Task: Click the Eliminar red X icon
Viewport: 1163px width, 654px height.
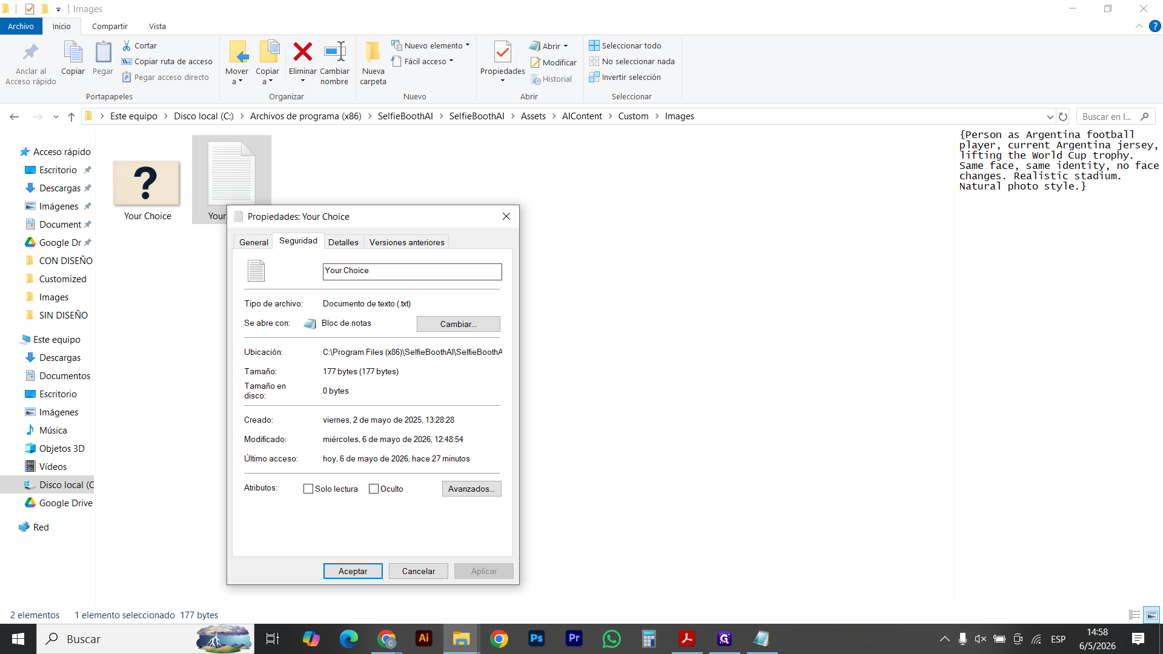Action: [302, 52]
